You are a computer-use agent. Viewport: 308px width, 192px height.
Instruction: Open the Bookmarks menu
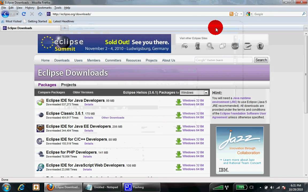[44, 8]
